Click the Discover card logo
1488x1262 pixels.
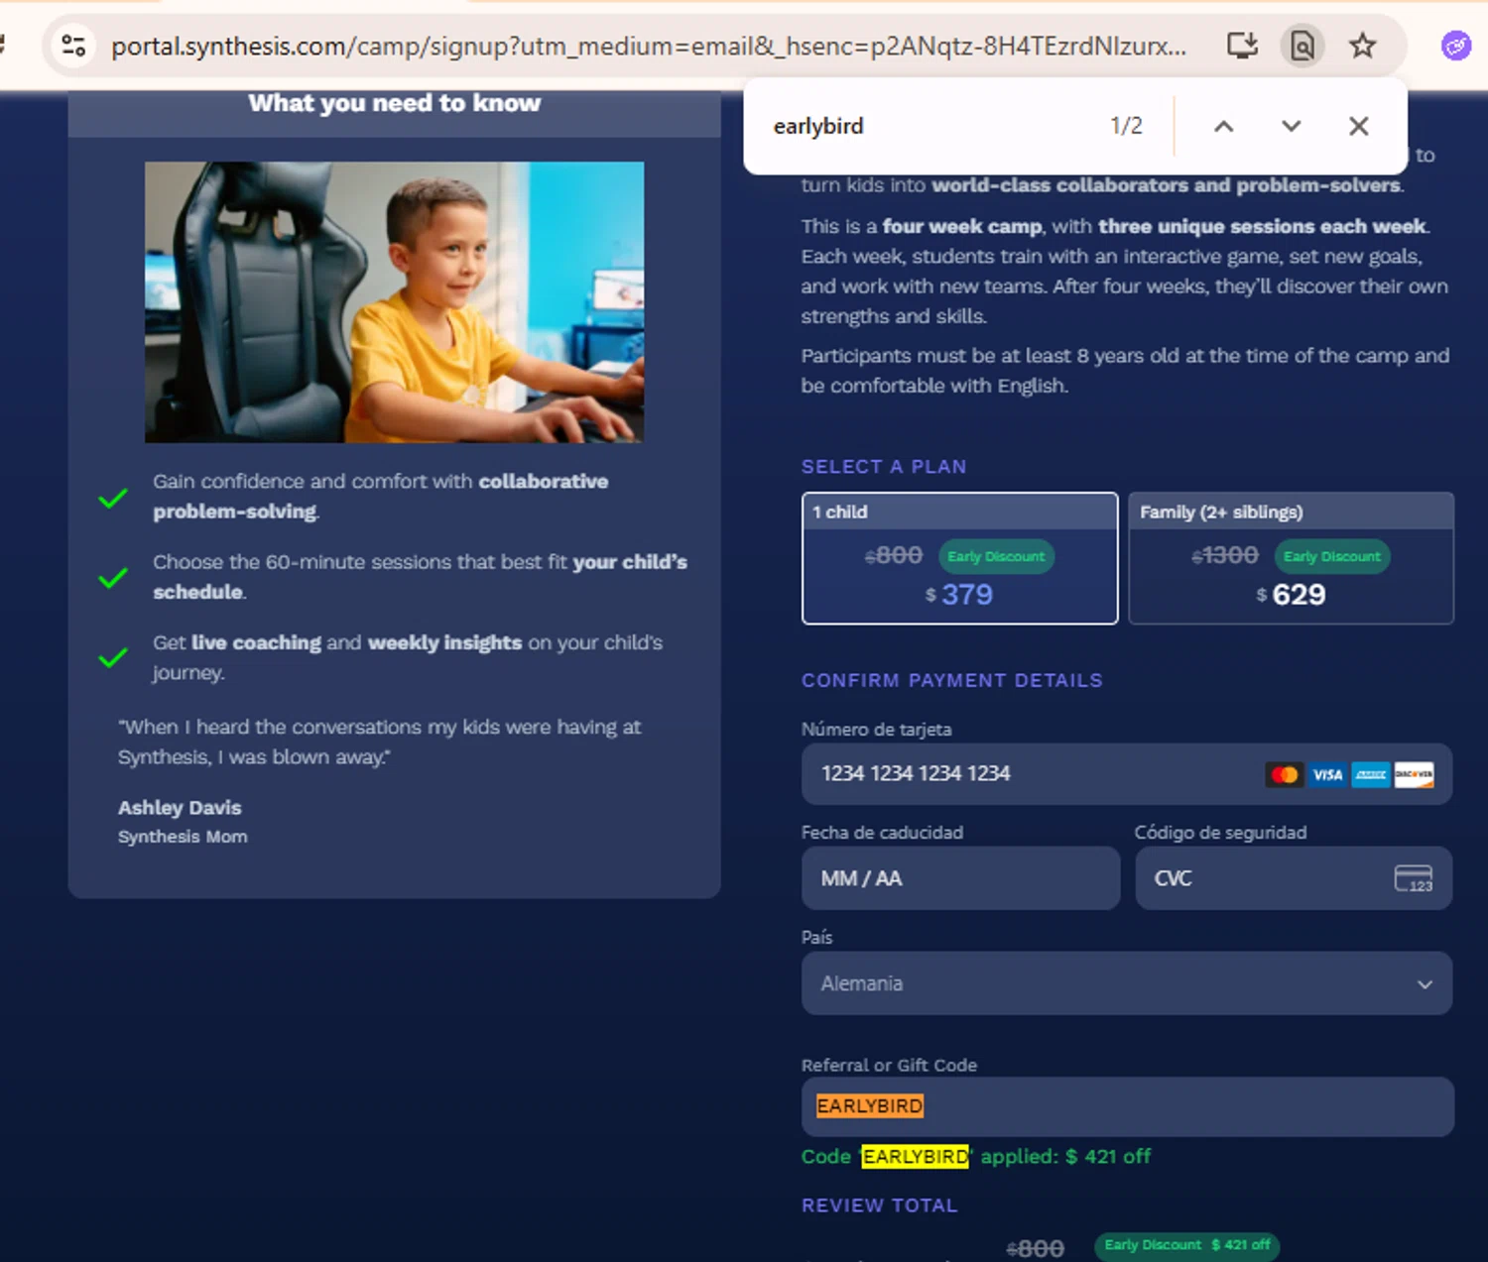1414,774
